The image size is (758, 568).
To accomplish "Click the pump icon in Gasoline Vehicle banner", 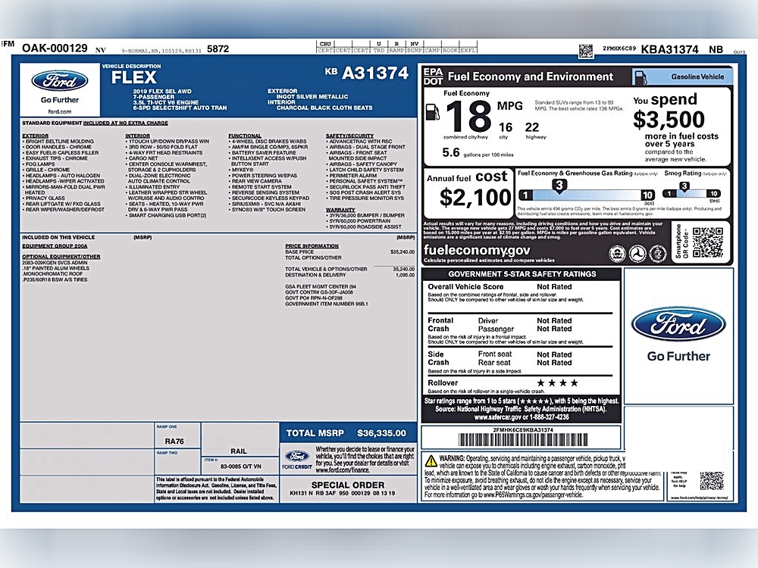I will pyautogui.click(x=640, y=77).
